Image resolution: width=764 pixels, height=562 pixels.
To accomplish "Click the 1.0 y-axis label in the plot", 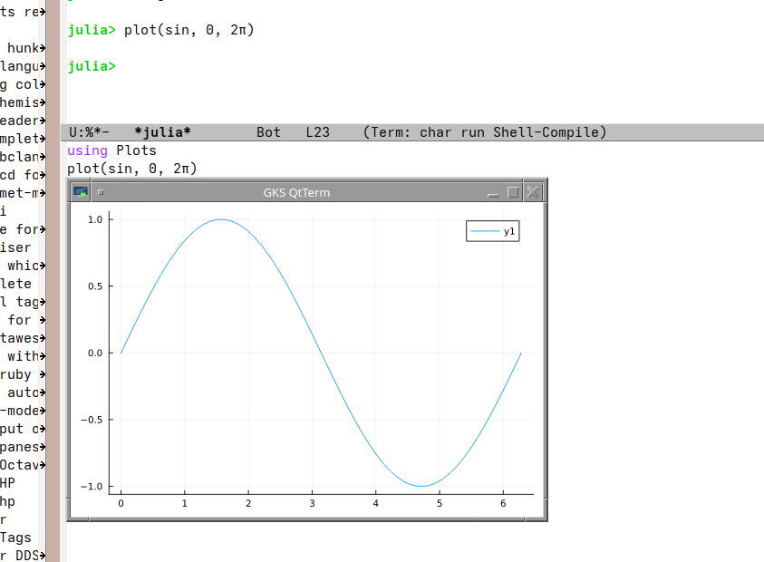I will pyautogui.click(x=95, y=219).
